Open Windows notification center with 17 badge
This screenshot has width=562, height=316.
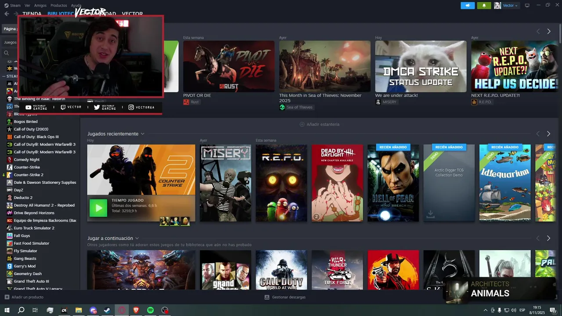click(x=554, y=310)
